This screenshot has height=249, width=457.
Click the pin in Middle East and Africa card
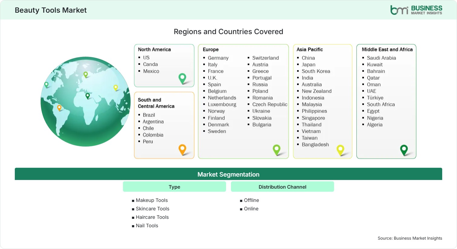pos(404,150)
